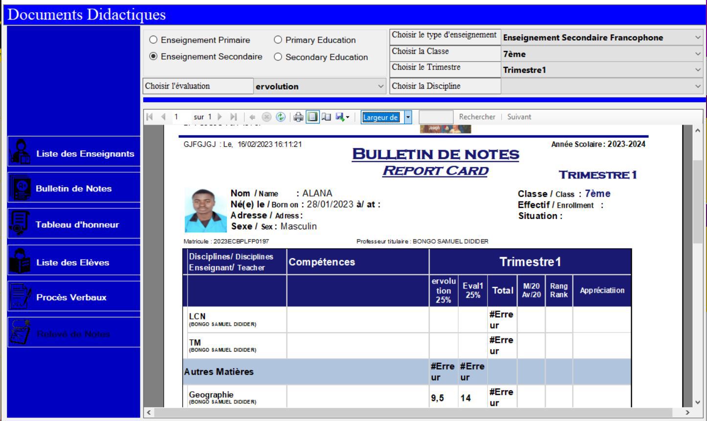707x421 pixels.
Task: Click the Autres Matières row header
Action: tap(219, 372)
